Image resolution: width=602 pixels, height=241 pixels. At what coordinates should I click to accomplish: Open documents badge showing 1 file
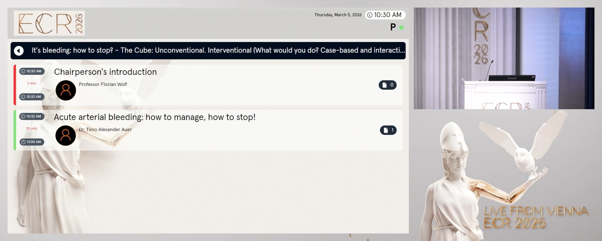tap(388, 130)
